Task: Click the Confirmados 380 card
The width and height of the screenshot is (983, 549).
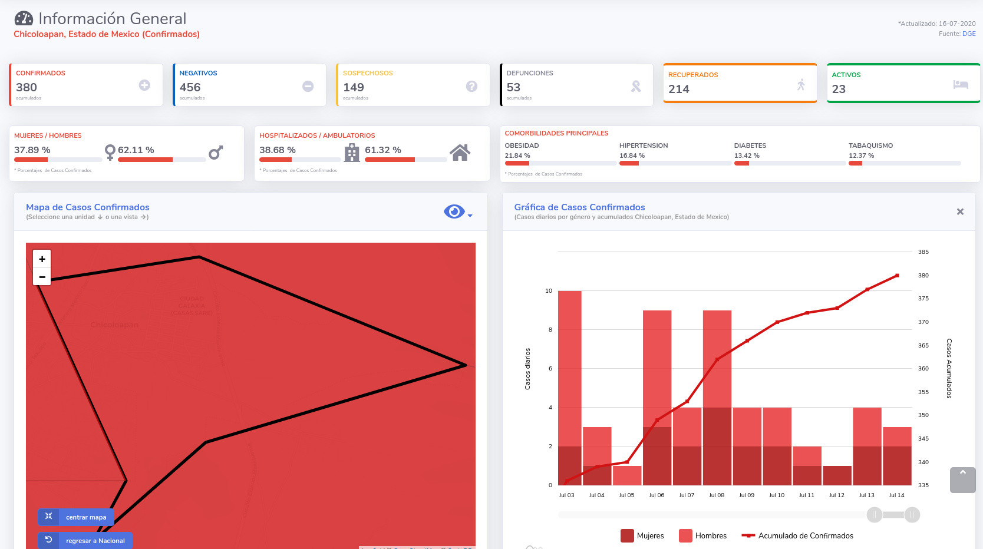Action: tap(86, 85)
